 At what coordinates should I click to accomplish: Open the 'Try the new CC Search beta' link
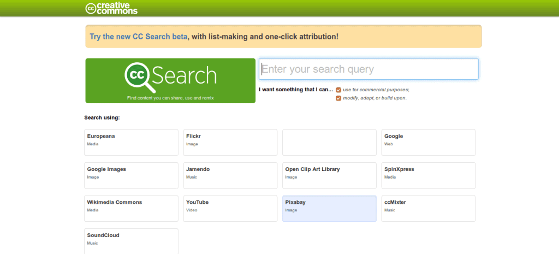139,37
